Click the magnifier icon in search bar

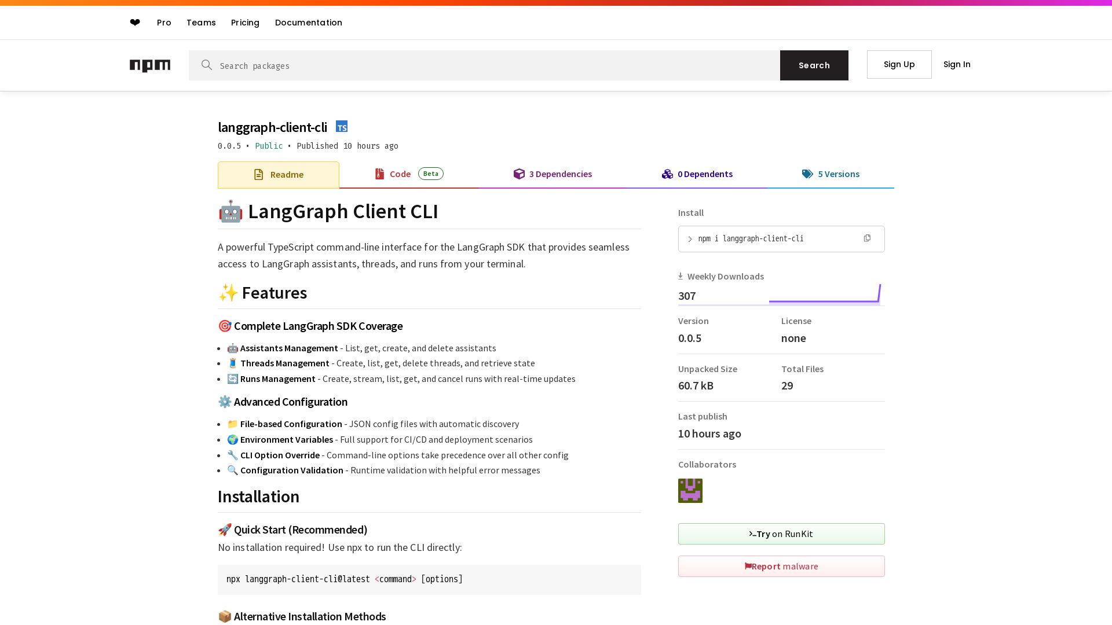(207, 65)
